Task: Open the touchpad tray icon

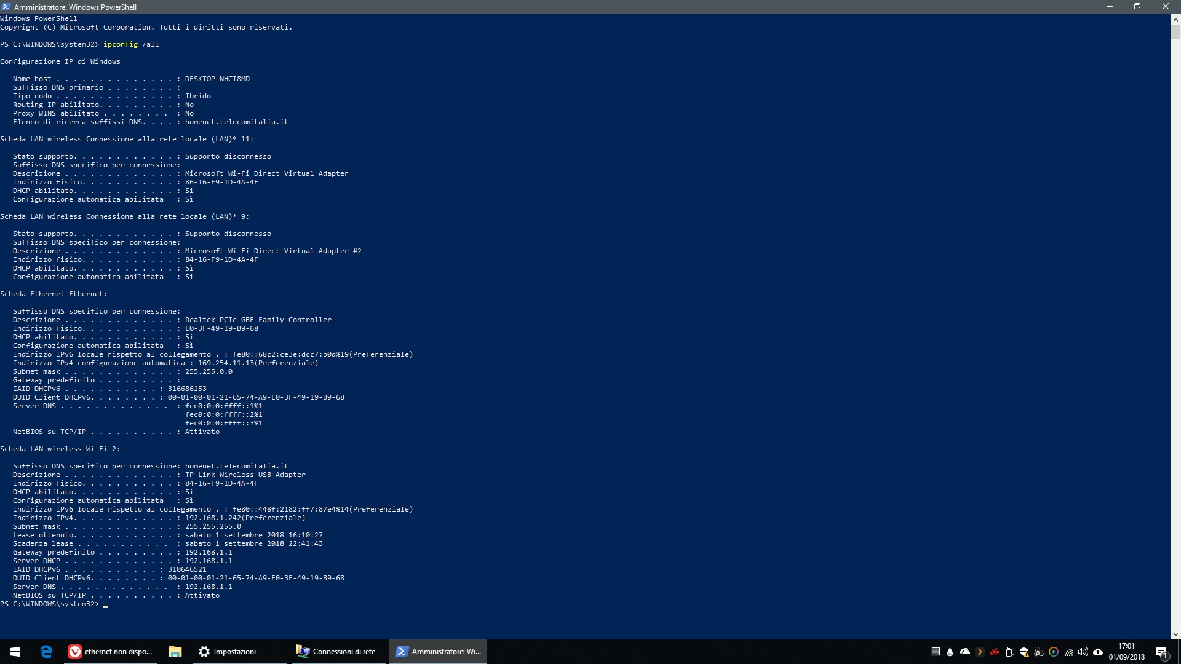Action: pos(936,652)
